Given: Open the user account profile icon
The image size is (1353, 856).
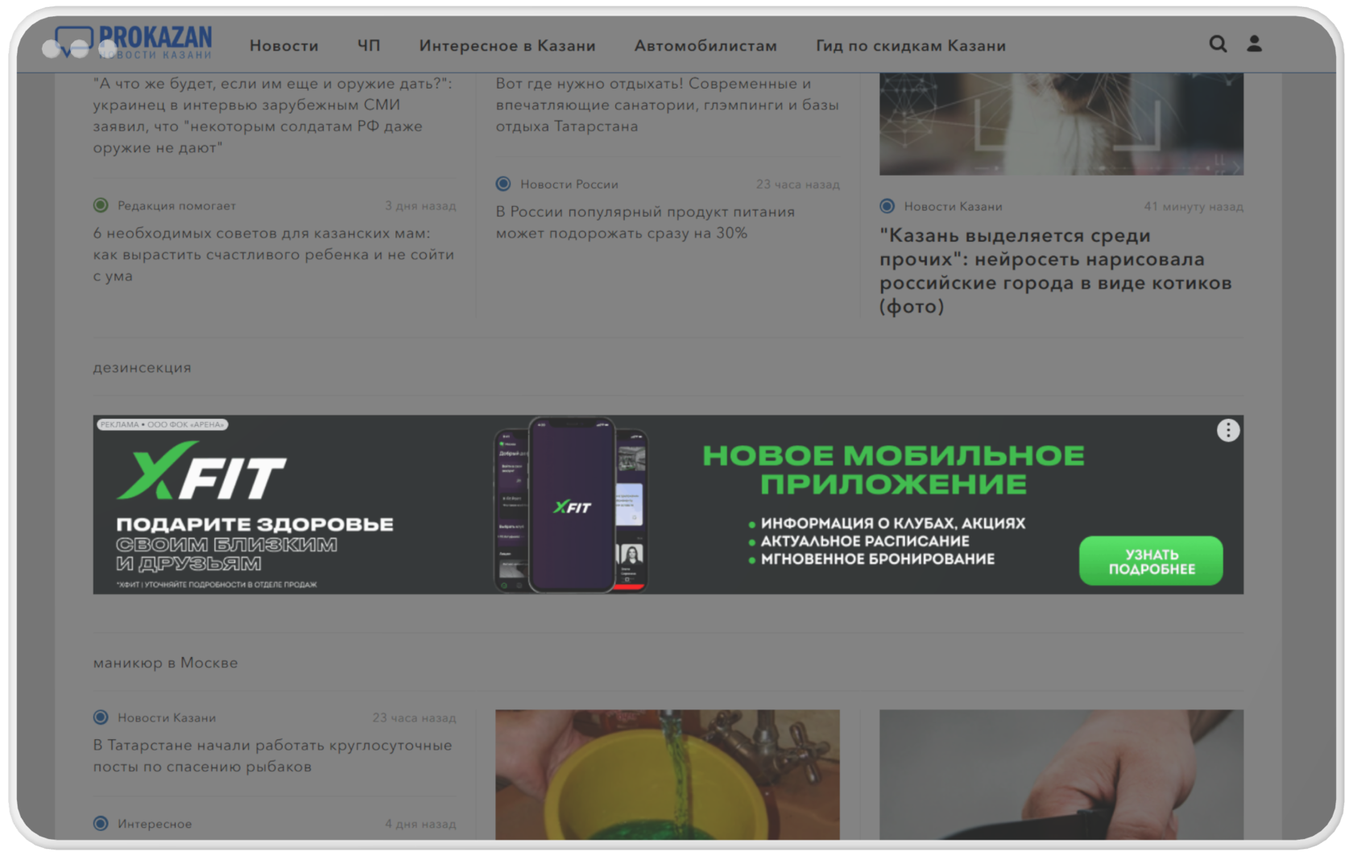Looking at the screenshot, I should coord(1254,43).
